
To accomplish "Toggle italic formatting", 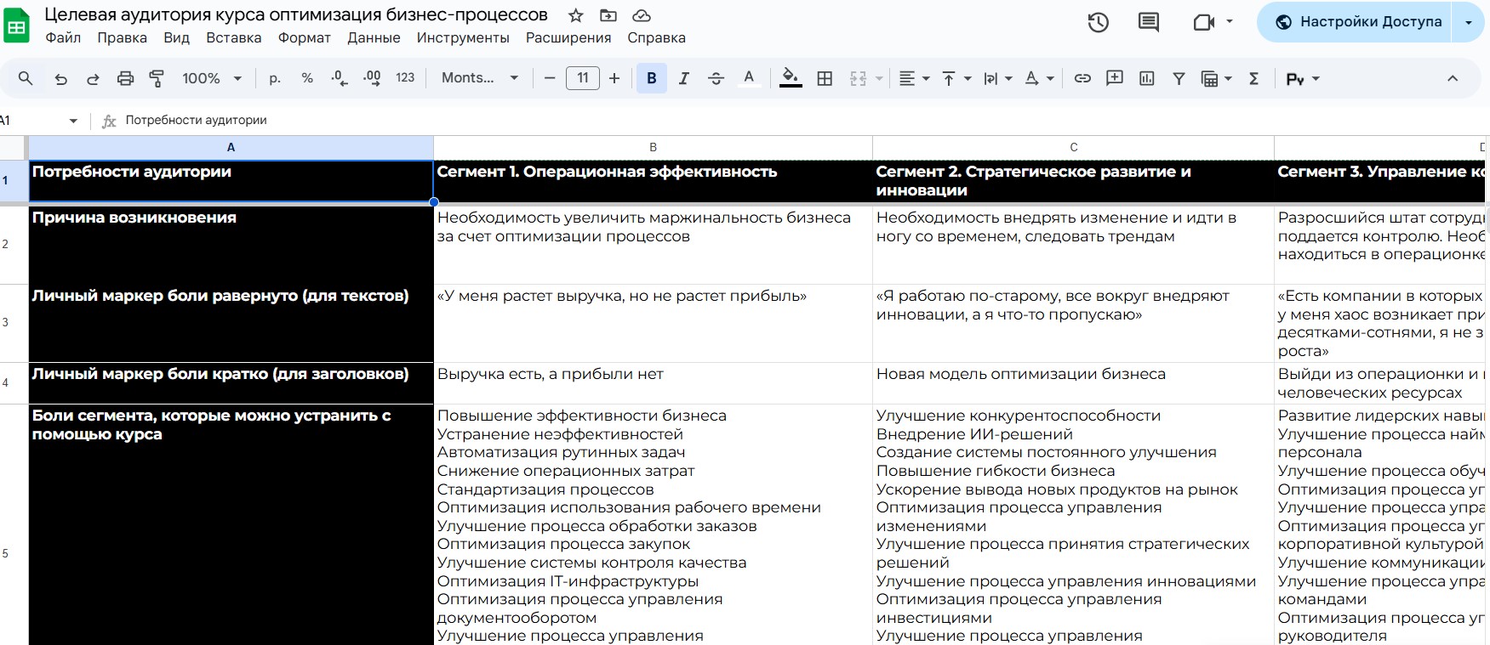I will tap(683, 78).
